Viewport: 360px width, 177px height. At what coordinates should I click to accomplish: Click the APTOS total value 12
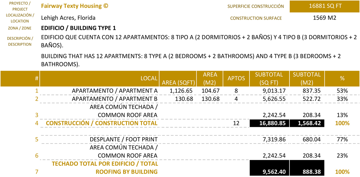click(x=236, y=123)
